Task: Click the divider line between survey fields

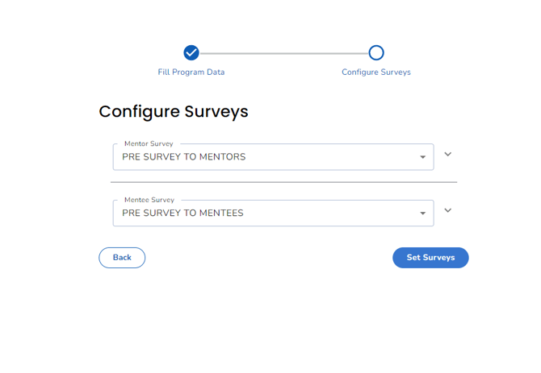Action: 284,182
